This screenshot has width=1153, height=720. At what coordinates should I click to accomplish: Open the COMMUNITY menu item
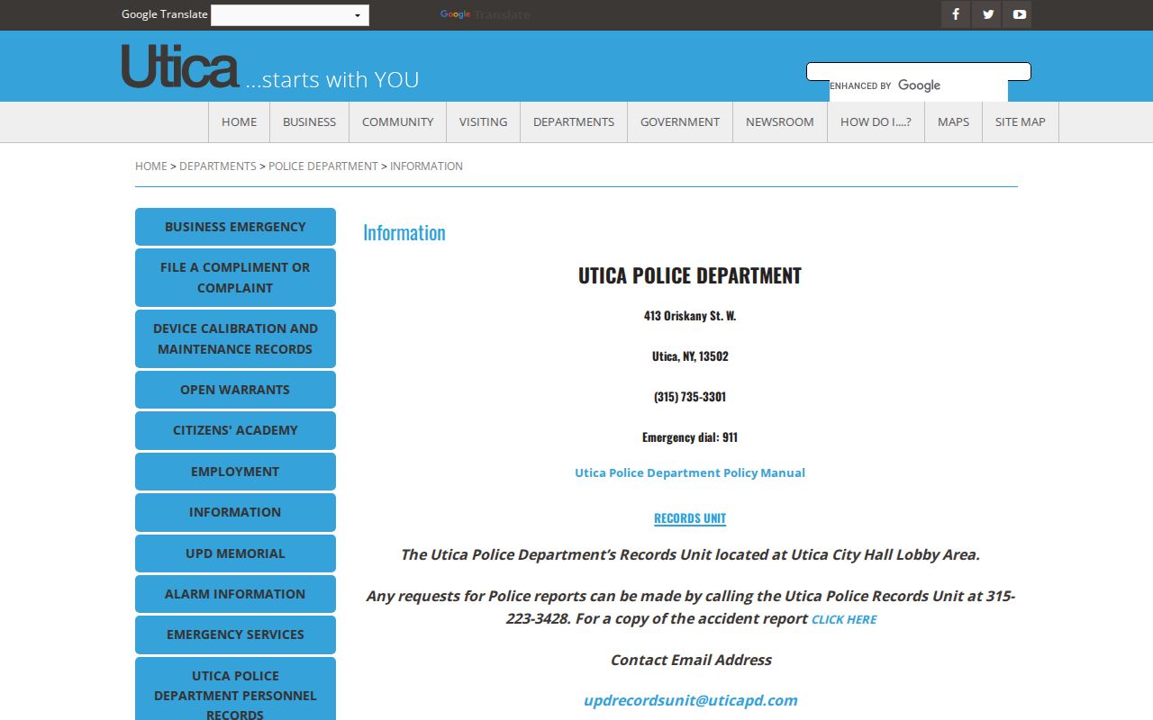tap(397, 122)
